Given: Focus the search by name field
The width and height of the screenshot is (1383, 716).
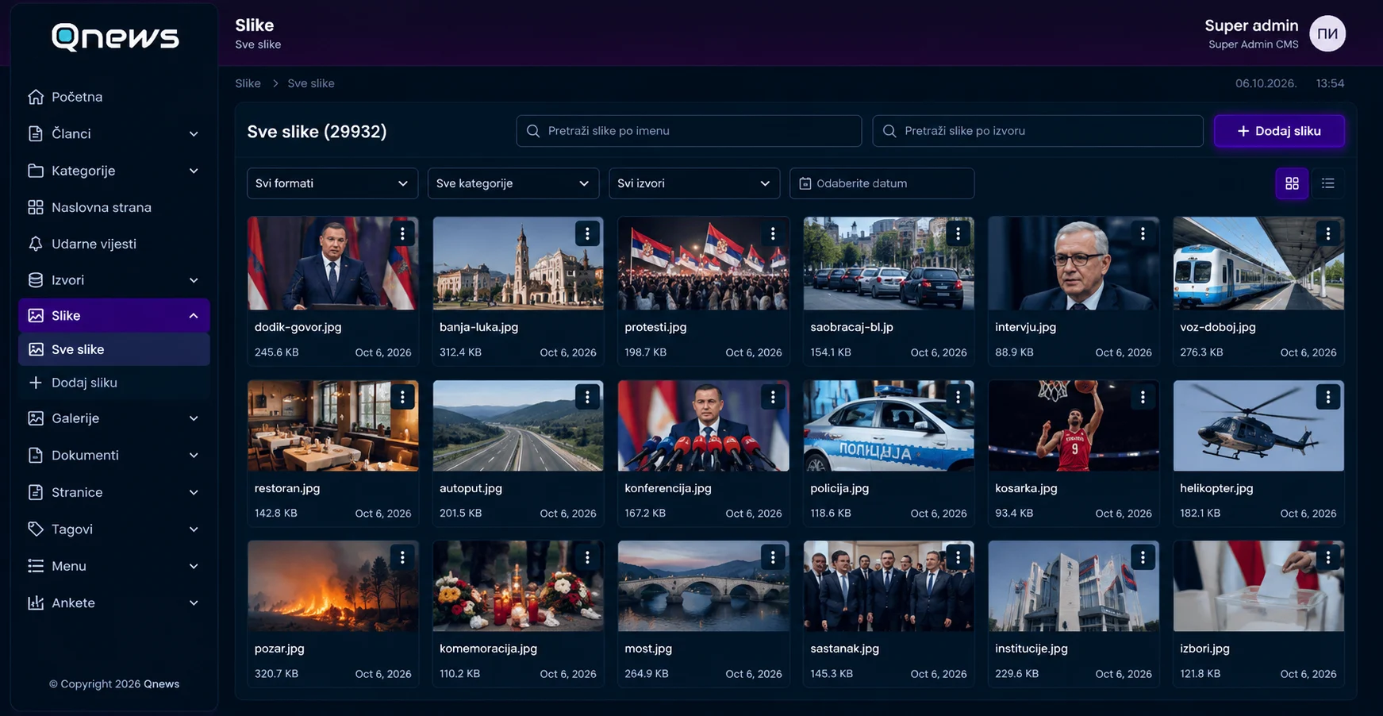Looking at the screenshot, I should (x=689, y=131).
